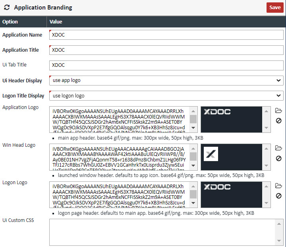The width and height of the screenshot is (286, 247).
Task: Click the Win Head Logo base64 text area
Action: [120, 157]
